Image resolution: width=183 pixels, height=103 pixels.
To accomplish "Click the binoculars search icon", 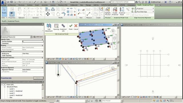I will 136,2.
